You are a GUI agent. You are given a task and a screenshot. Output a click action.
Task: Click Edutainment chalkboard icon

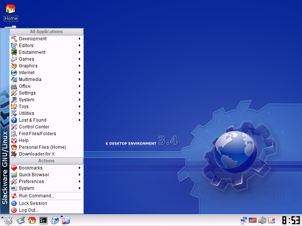tap(14, 52)
